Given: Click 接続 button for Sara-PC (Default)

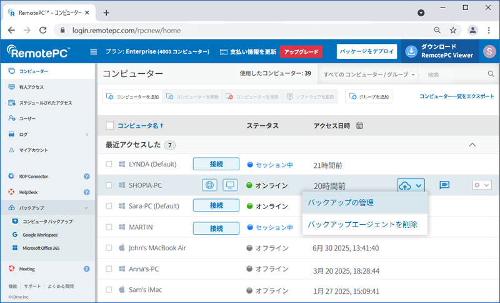Looking at the screenshot, I should [216, 205].
